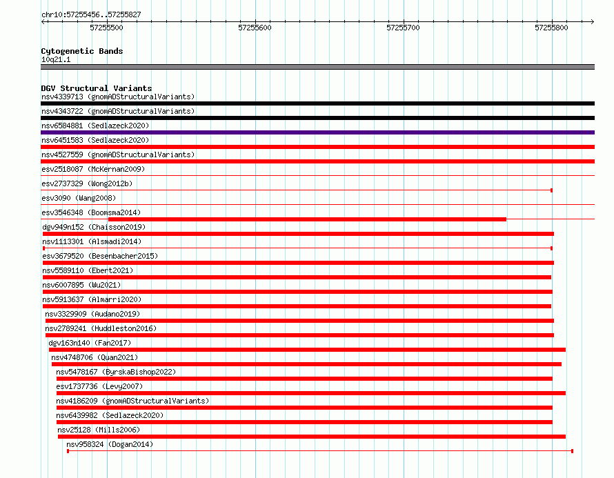
Task: Open the esv2737329 (Wong2012b) entry
Action: (x=87, y=183)
